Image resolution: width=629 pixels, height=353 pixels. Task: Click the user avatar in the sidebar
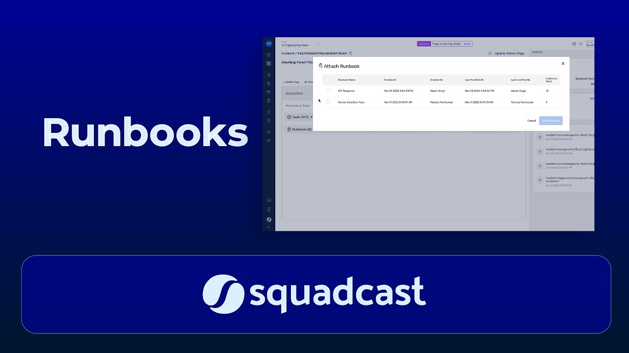pyautogui.click(x=269, y=44)
